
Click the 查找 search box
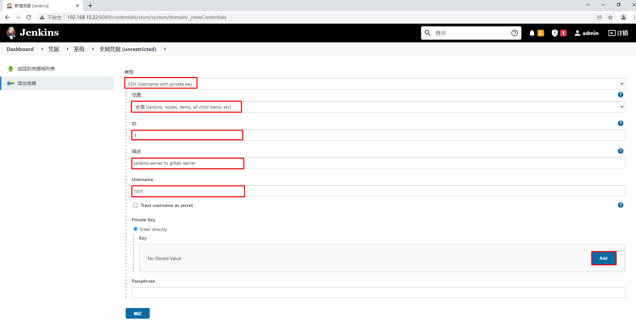tap(471, 33)
